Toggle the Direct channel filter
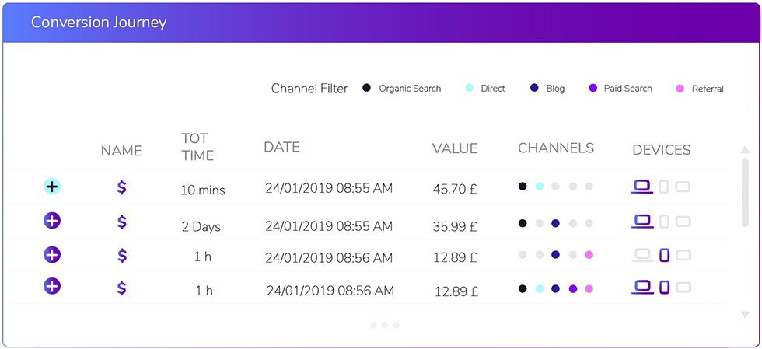Image resolution: width=762 pixels, height=349 pixels. (485, 89)
